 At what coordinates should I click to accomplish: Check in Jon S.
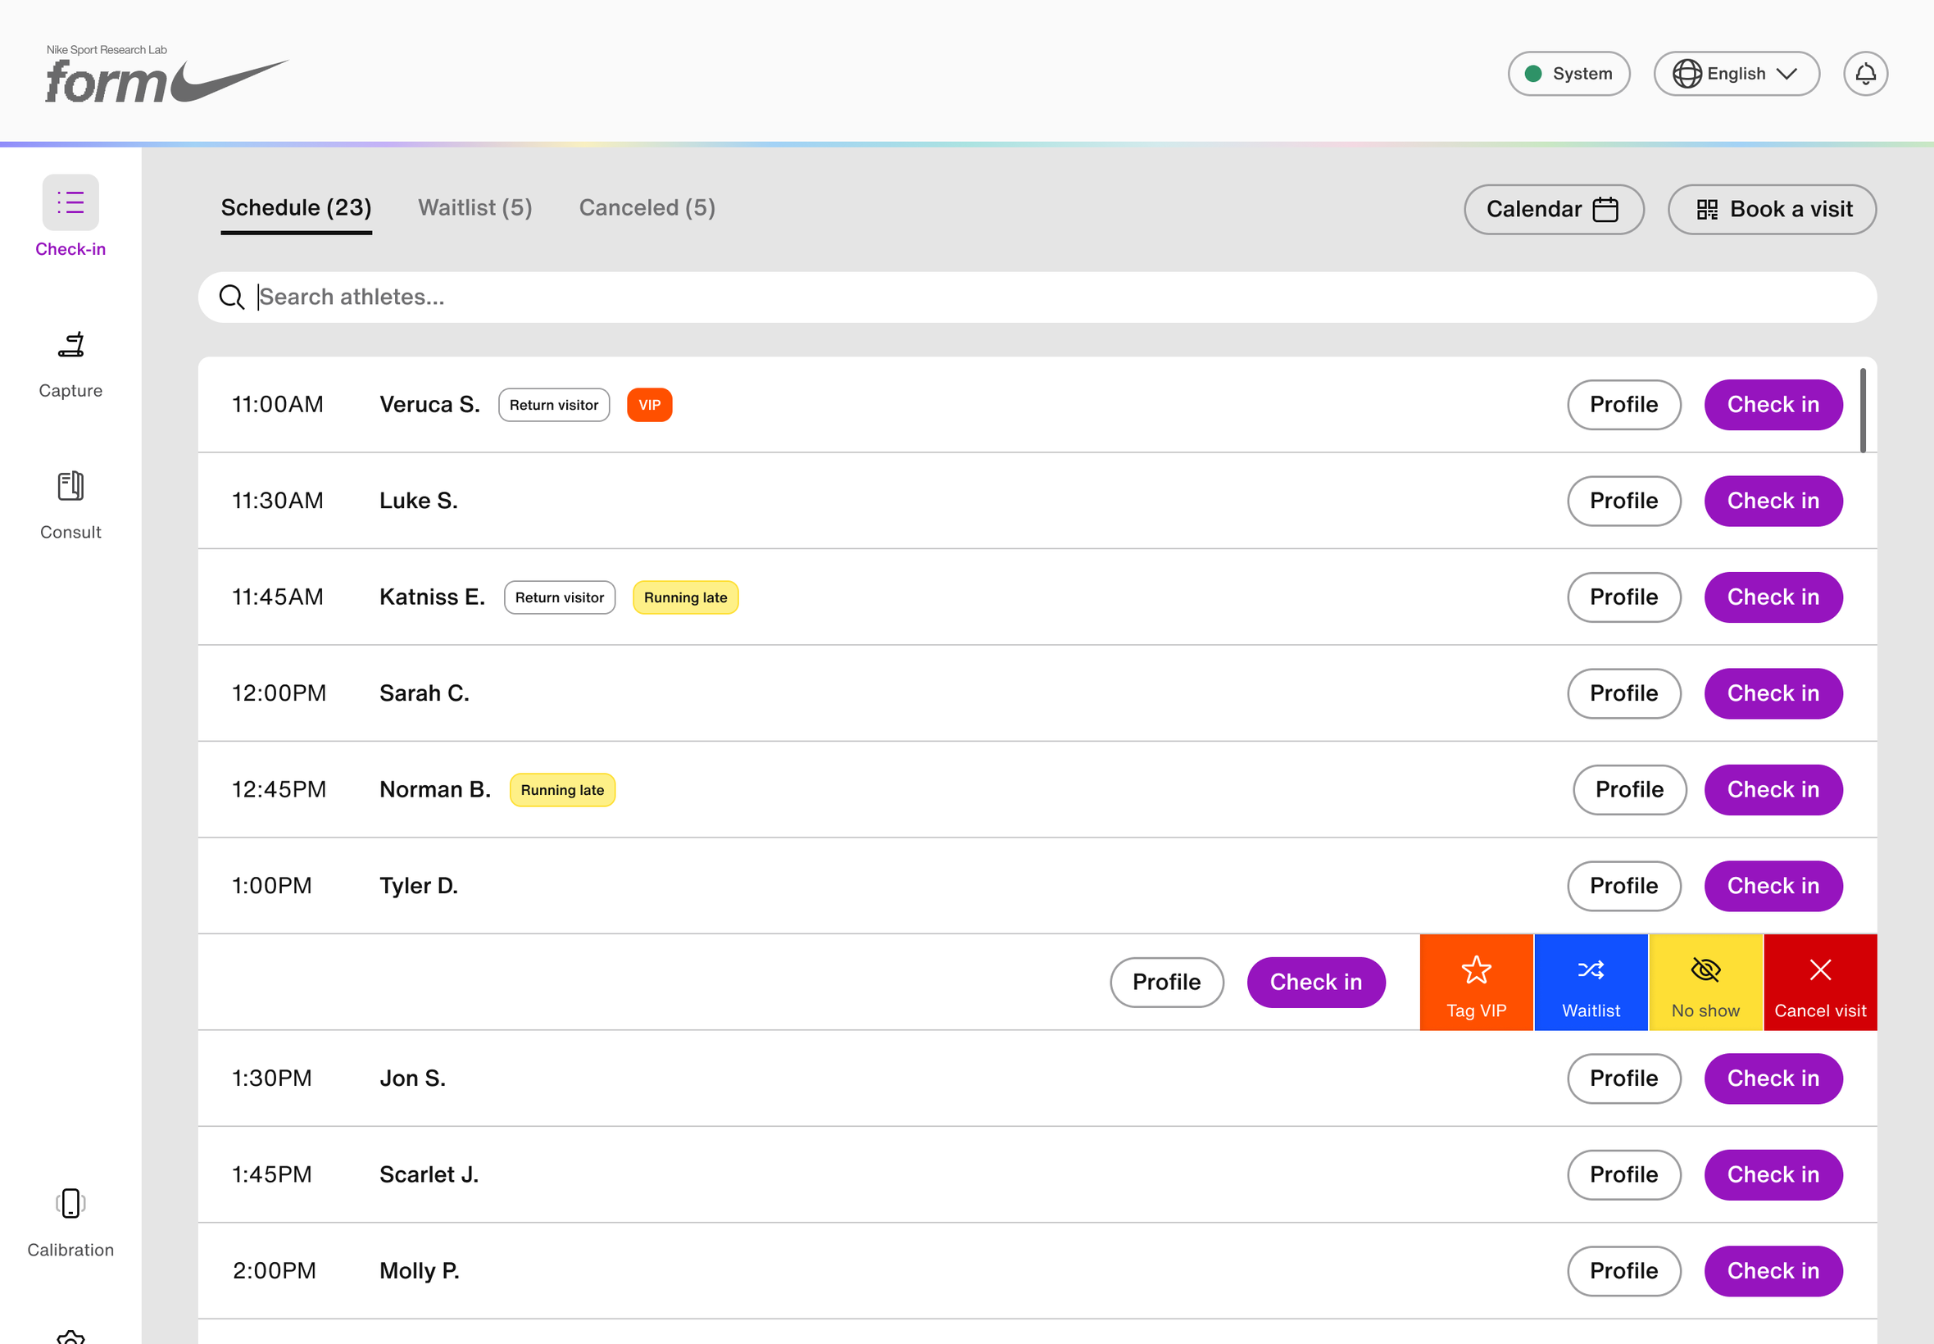click(x=1773, y=1078)
